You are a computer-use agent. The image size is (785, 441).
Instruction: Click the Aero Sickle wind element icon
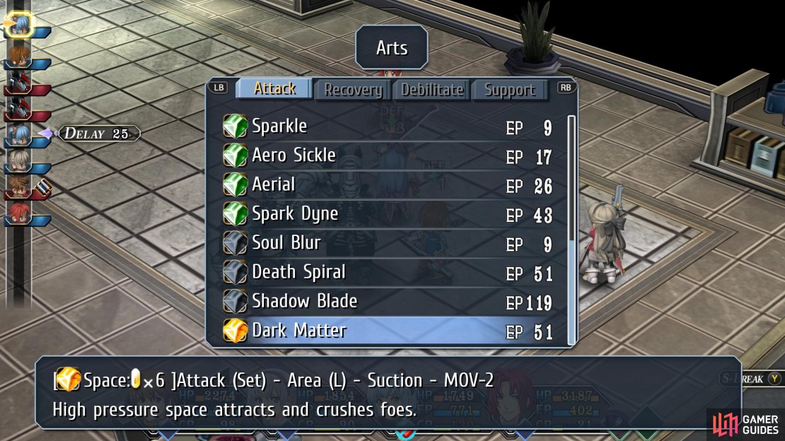(x=235, y=155)
